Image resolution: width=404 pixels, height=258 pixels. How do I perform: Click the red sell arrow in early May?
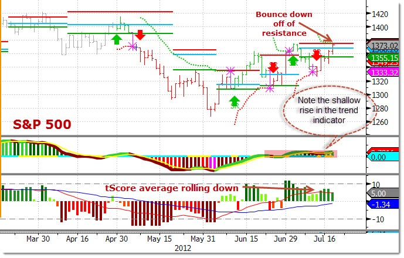140,35
